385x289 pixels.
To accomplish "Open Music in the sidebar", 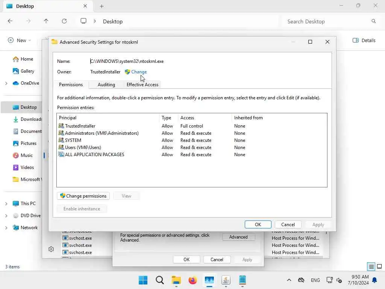I will click(x=23, y=155).
